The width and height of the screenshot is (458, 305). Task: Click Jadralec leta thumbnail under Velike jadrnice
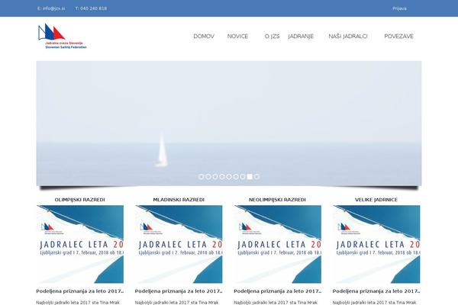tap(376, 244)
